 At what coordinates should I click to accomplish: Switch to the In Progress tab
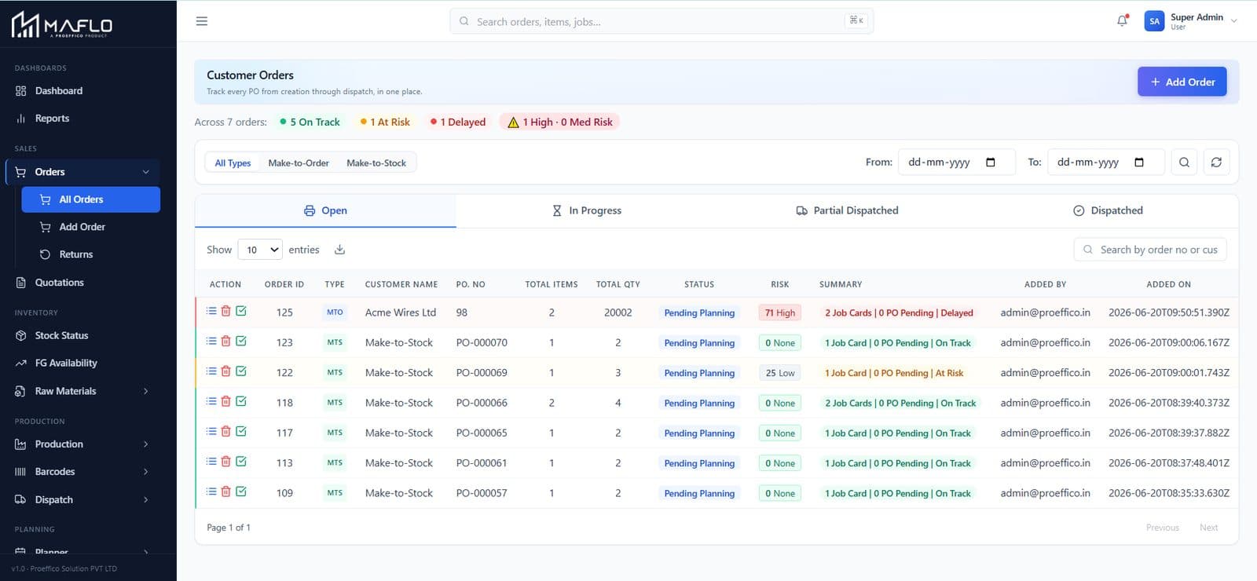pos(587,210)
